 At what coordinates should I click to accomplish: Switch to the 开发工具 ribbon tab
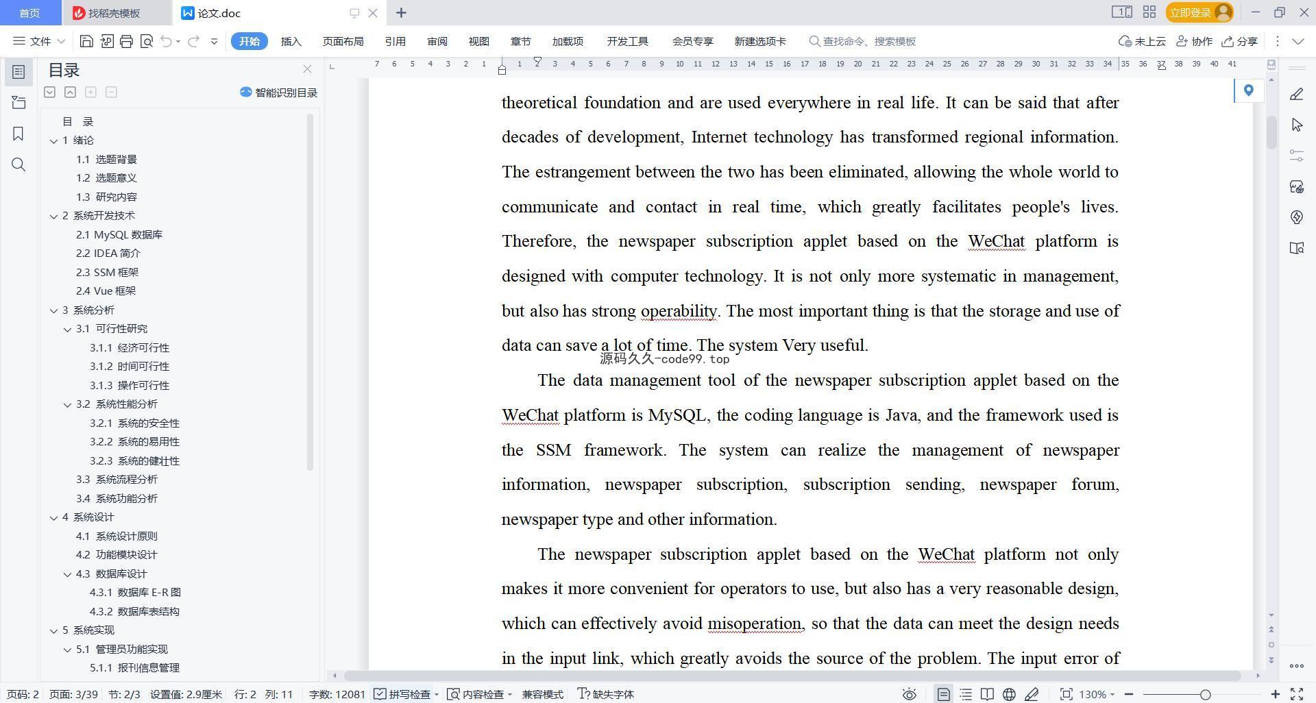(x=627, y=41)
